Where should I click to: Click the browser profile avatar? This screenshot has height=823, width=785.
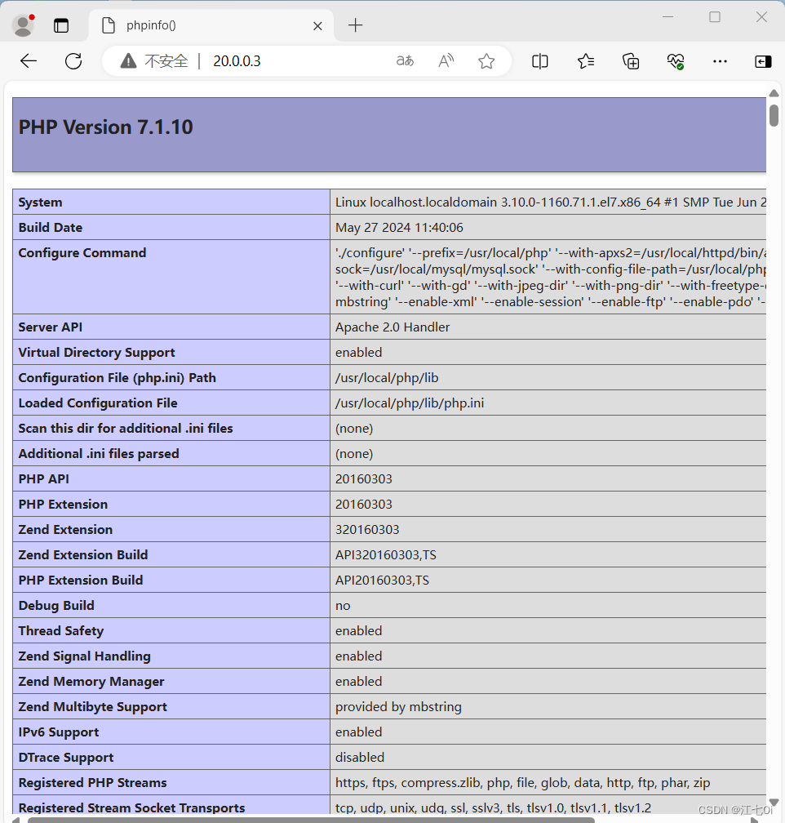(x=23, y=24)
